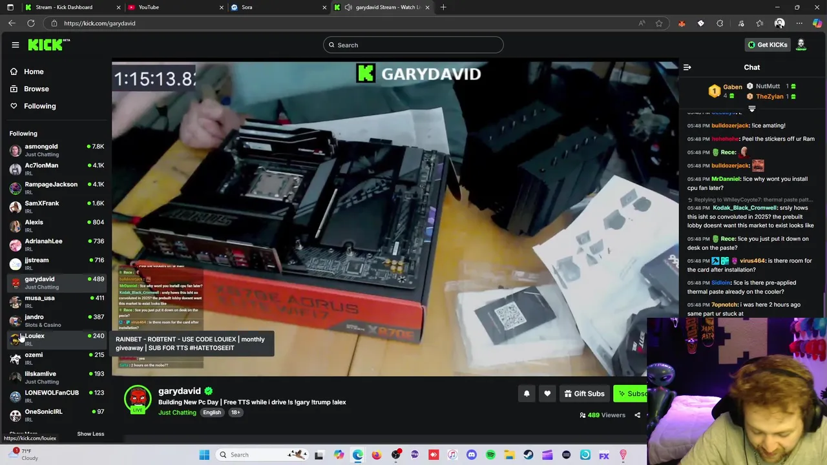827x465 pixels.
Task: Click NutMutt on the gift leaderboard
Action: click(768, 86)
